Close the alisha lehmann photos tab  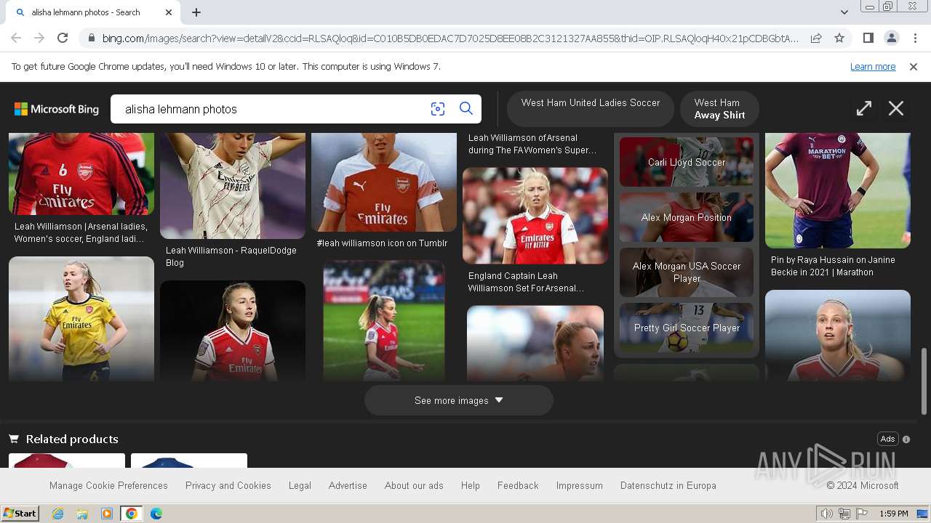pos(169,12)
